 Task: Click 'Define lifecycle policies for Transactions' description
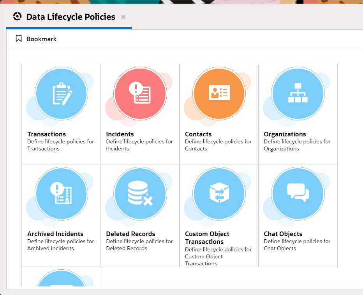(61, 145)
